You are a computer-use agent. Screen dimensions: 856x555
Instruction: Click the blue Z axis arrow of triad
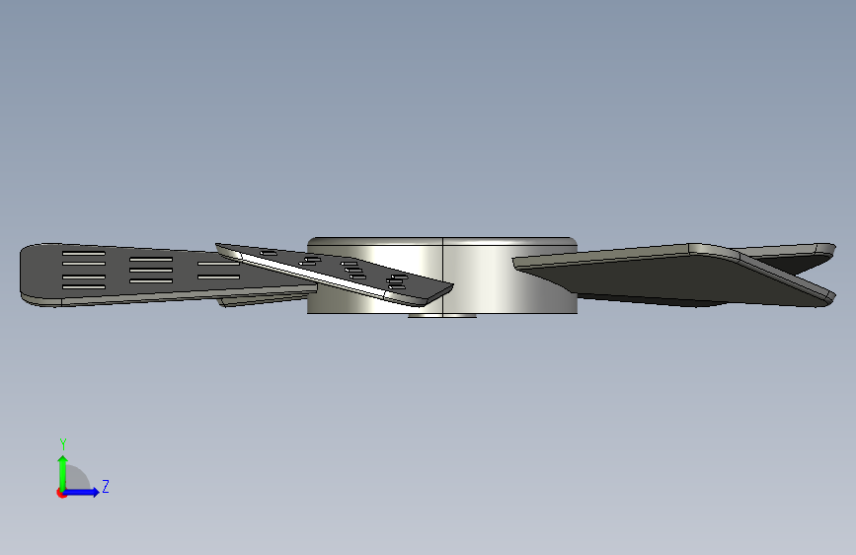click(x=82, y=492)
